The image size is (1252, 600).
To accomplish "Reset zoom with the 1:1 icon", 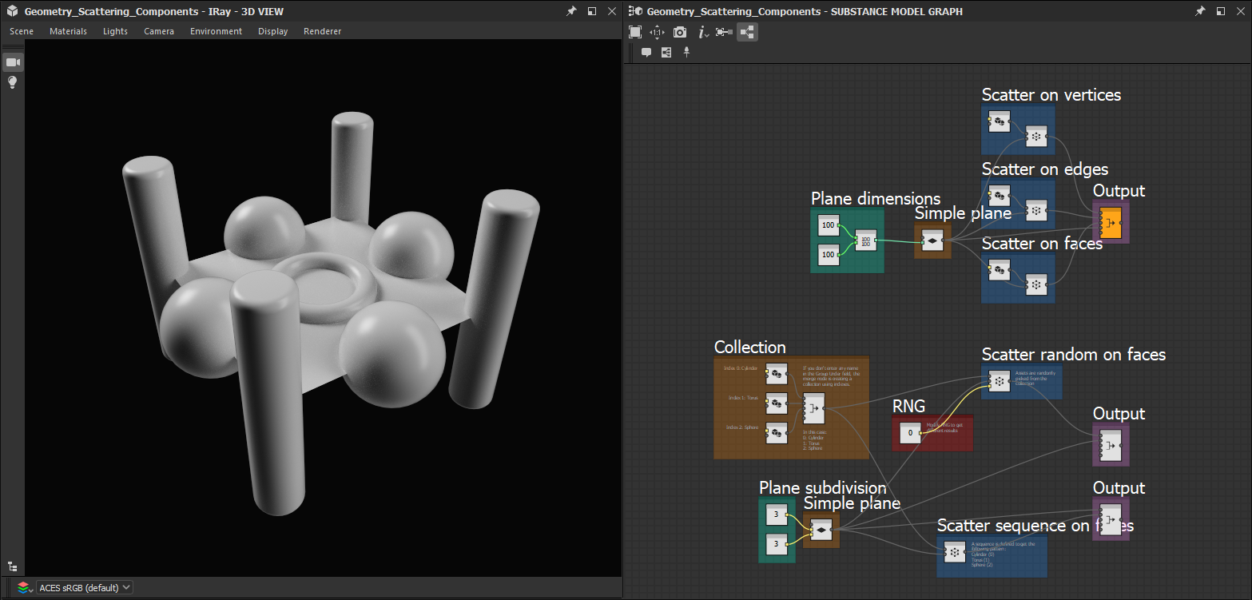I will click(x=657, y=32).
